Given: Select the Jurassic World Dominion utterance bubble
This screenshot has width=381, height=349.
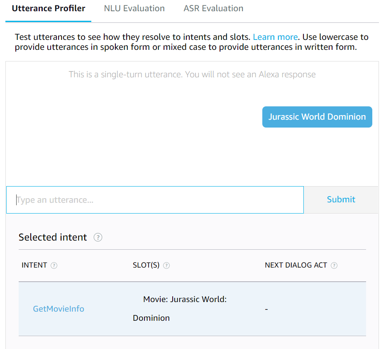Looking at the screenshot, I should [x=317, y=117].
